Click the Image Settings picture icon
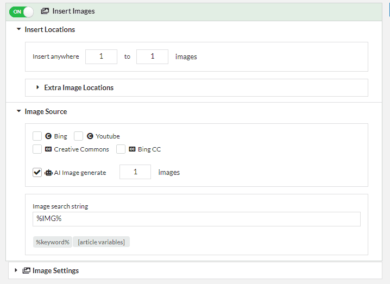This screenshot has height=284, width=390. pyautogui.click(x=27, y=270)
